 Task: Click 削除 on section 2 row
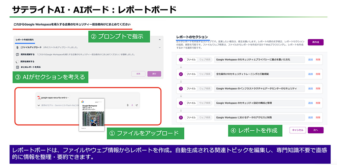click(318, 74)
